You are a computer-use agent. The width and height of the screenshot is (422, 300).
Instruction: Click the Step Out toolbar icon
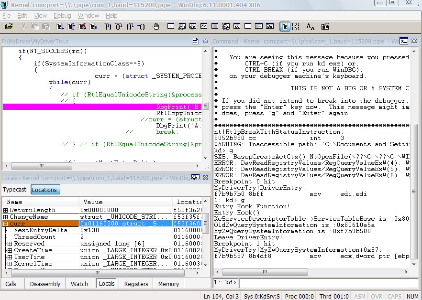(x=130, y=26)
